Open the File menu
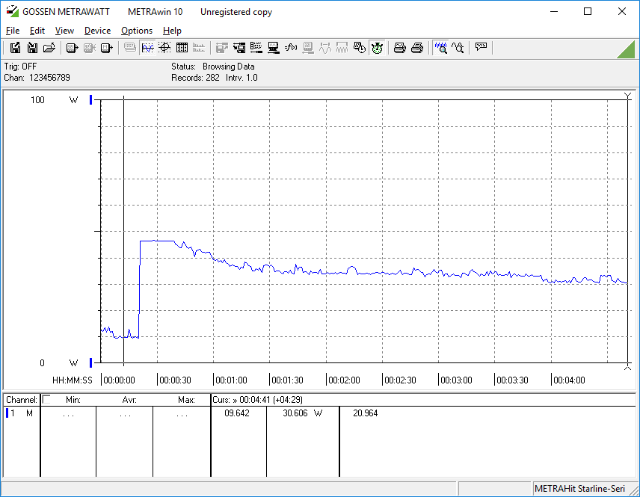Viewport: 640px width, 497px height. (13, 31)
